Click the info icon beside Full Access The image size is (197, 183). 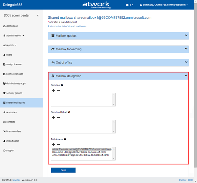tap(65, 139)
